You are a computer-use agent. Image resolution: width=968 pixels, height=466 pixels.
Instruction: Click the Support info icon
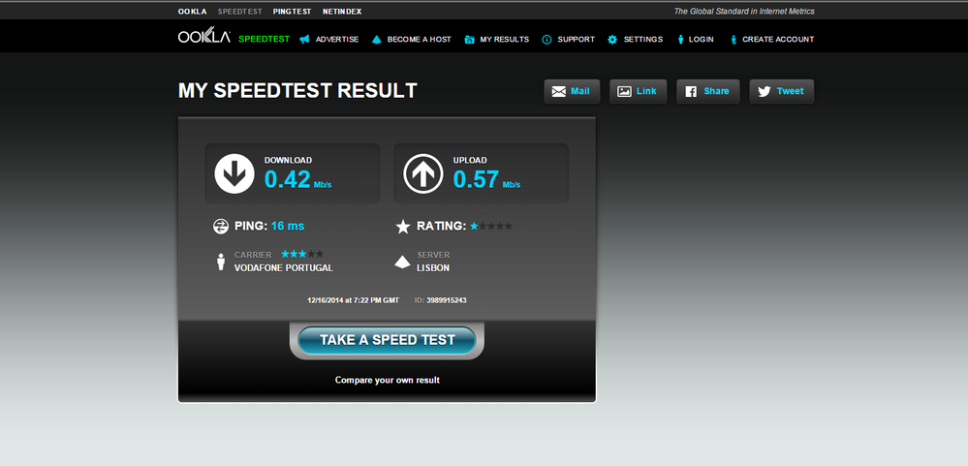[546, 40]
